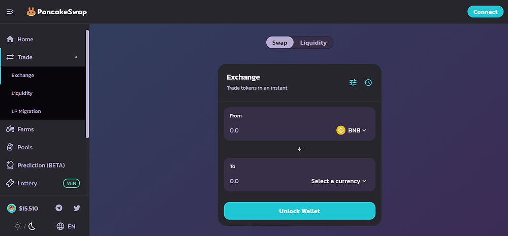Collapse the sidebar with the menu icon
Viewport: 508px width, 236px height.
pyautogui.click(x=10, y=12)
